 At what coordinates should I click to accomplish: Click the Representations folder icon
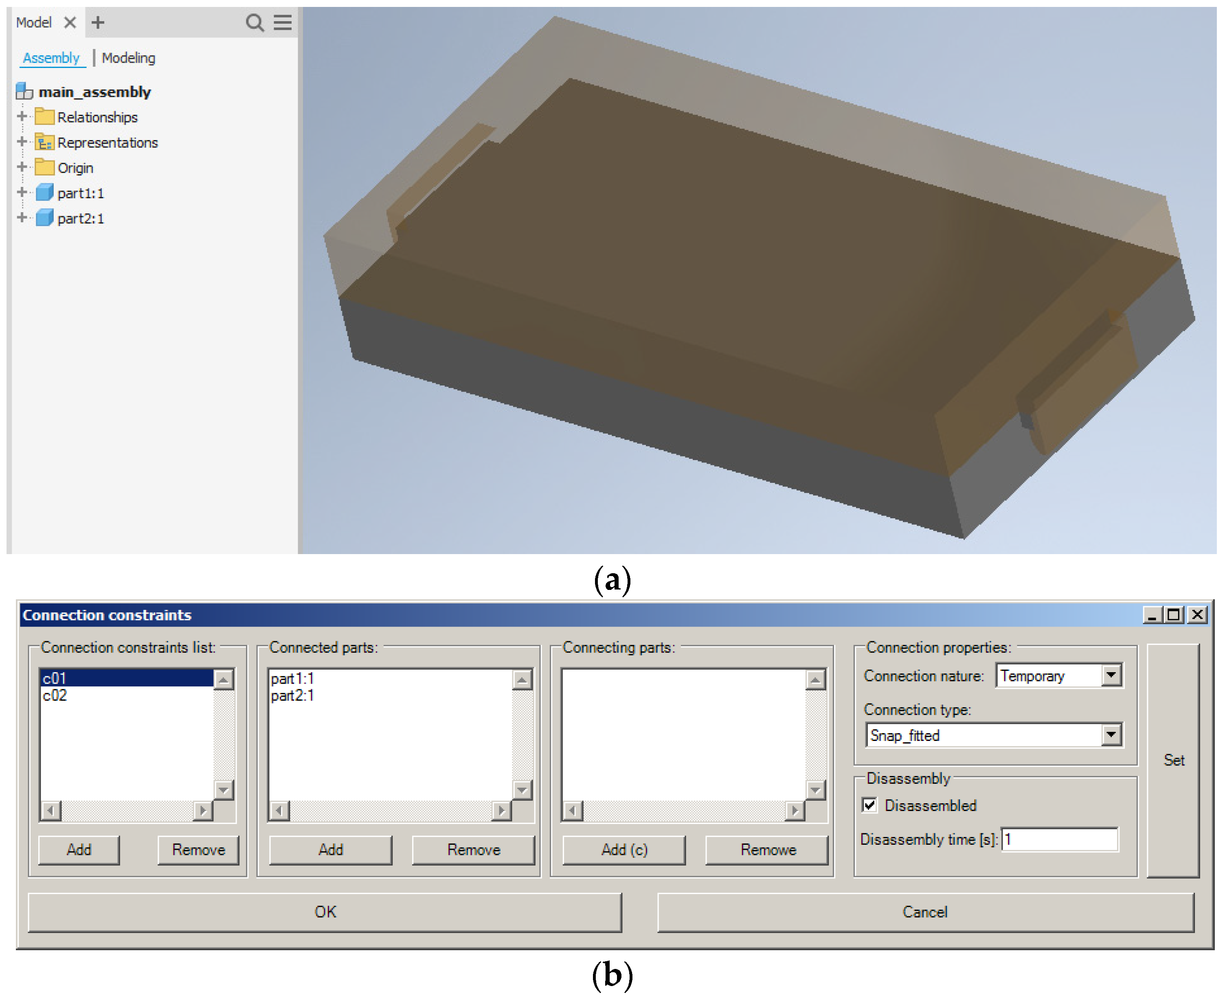click(44, 142)
